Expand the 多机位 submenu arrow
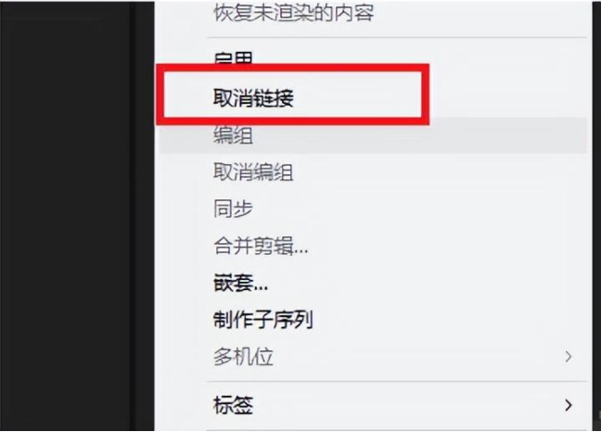Viewport: 601px width, 432px height. coord(569,357)
